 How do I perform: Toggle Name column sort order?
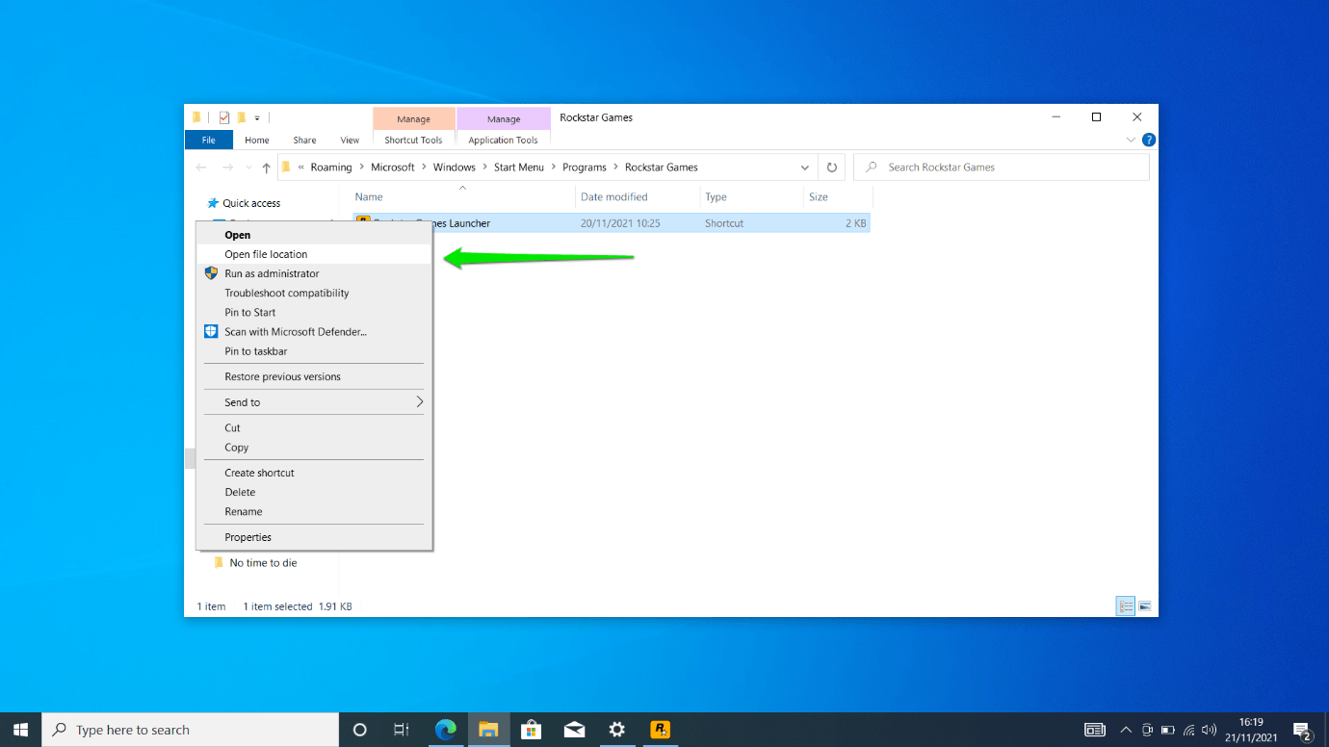369,196
